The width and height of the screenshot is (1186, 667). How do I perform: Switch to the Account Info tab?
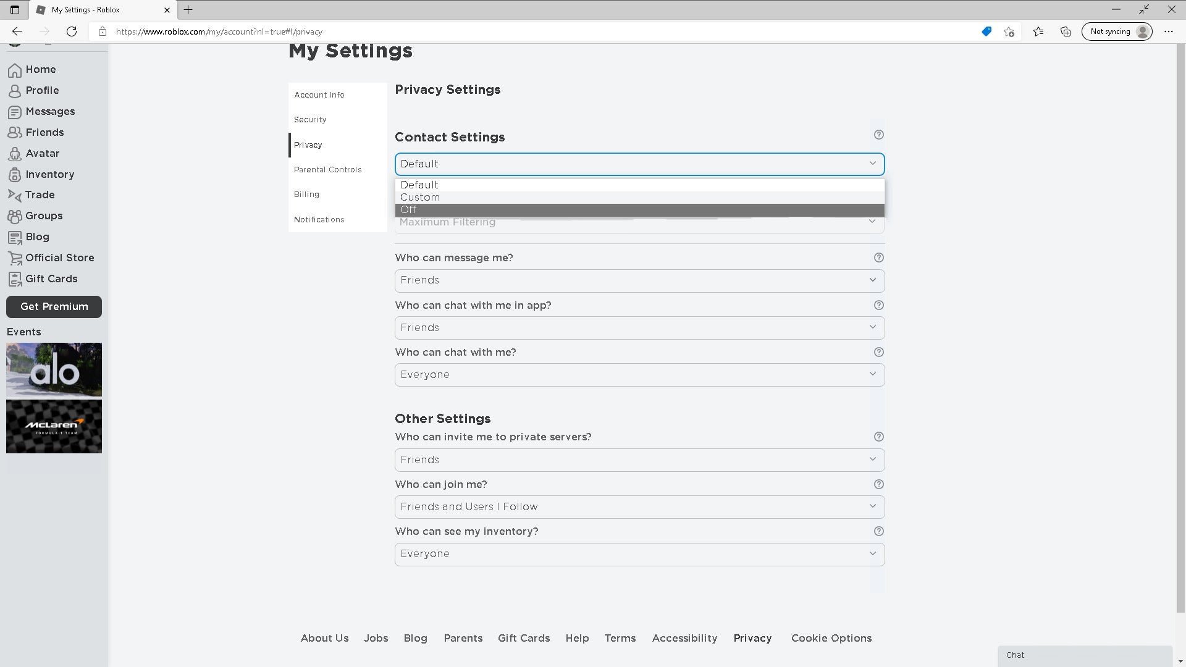pos(338,95)
